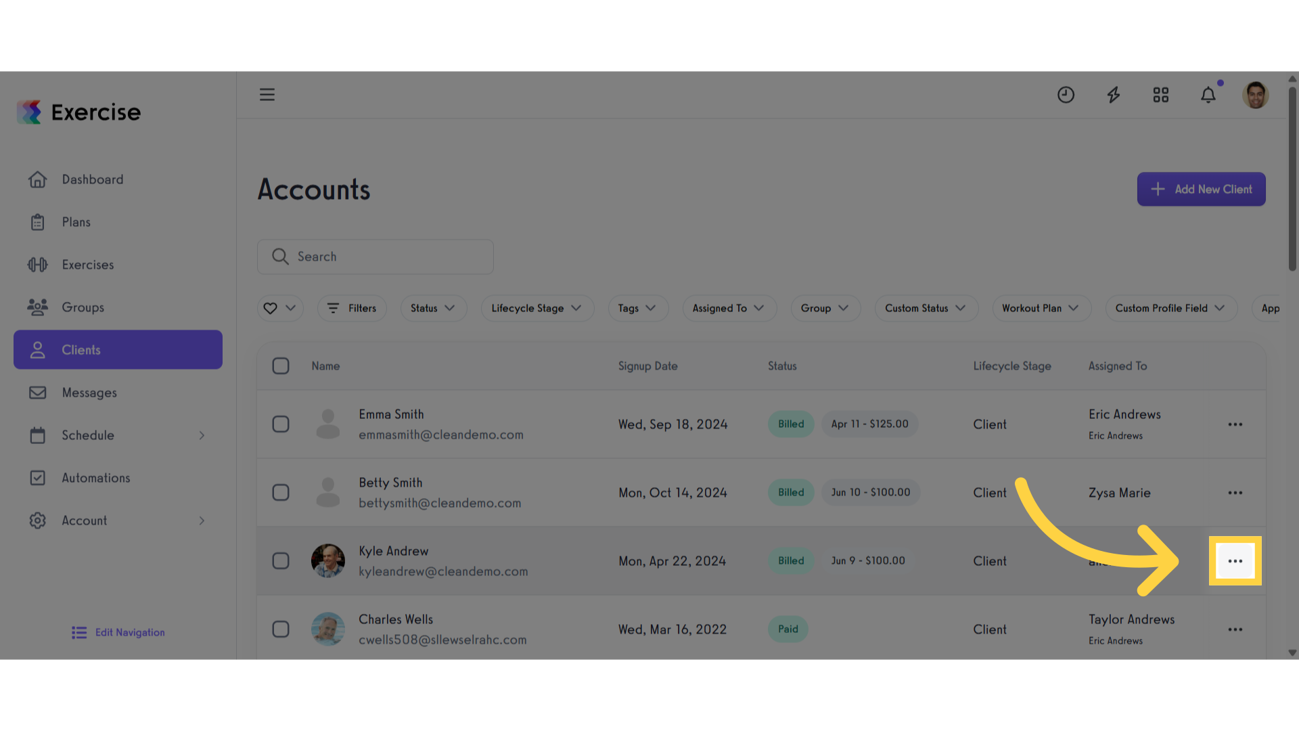Open the hamburger menu icon
Viewport: 1299px width, 731px height.
pyautogui.click(x=267, y=95)
